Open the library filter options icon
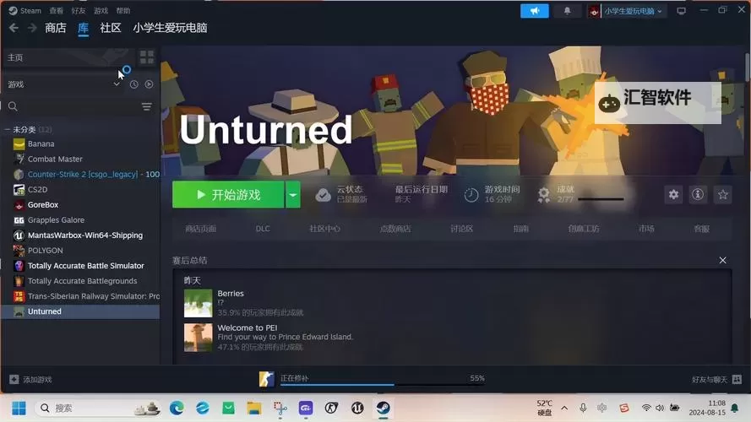This screenshot has width=751, height=422. [146, 106]
